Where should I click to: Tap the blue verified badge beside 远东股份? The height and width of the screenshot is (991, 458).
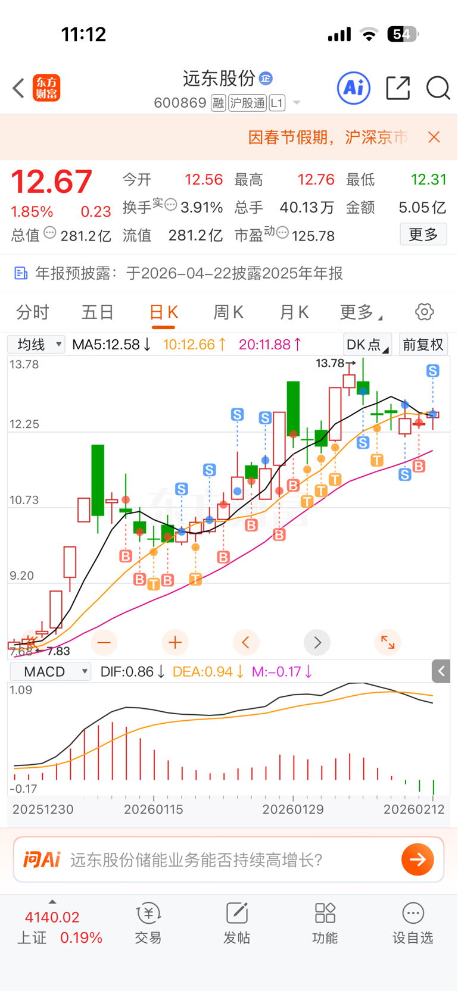(x=266, y=78)
